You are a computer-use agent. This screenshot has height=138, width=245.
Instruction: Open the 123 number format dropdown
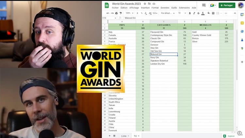(x=155, y=13)
